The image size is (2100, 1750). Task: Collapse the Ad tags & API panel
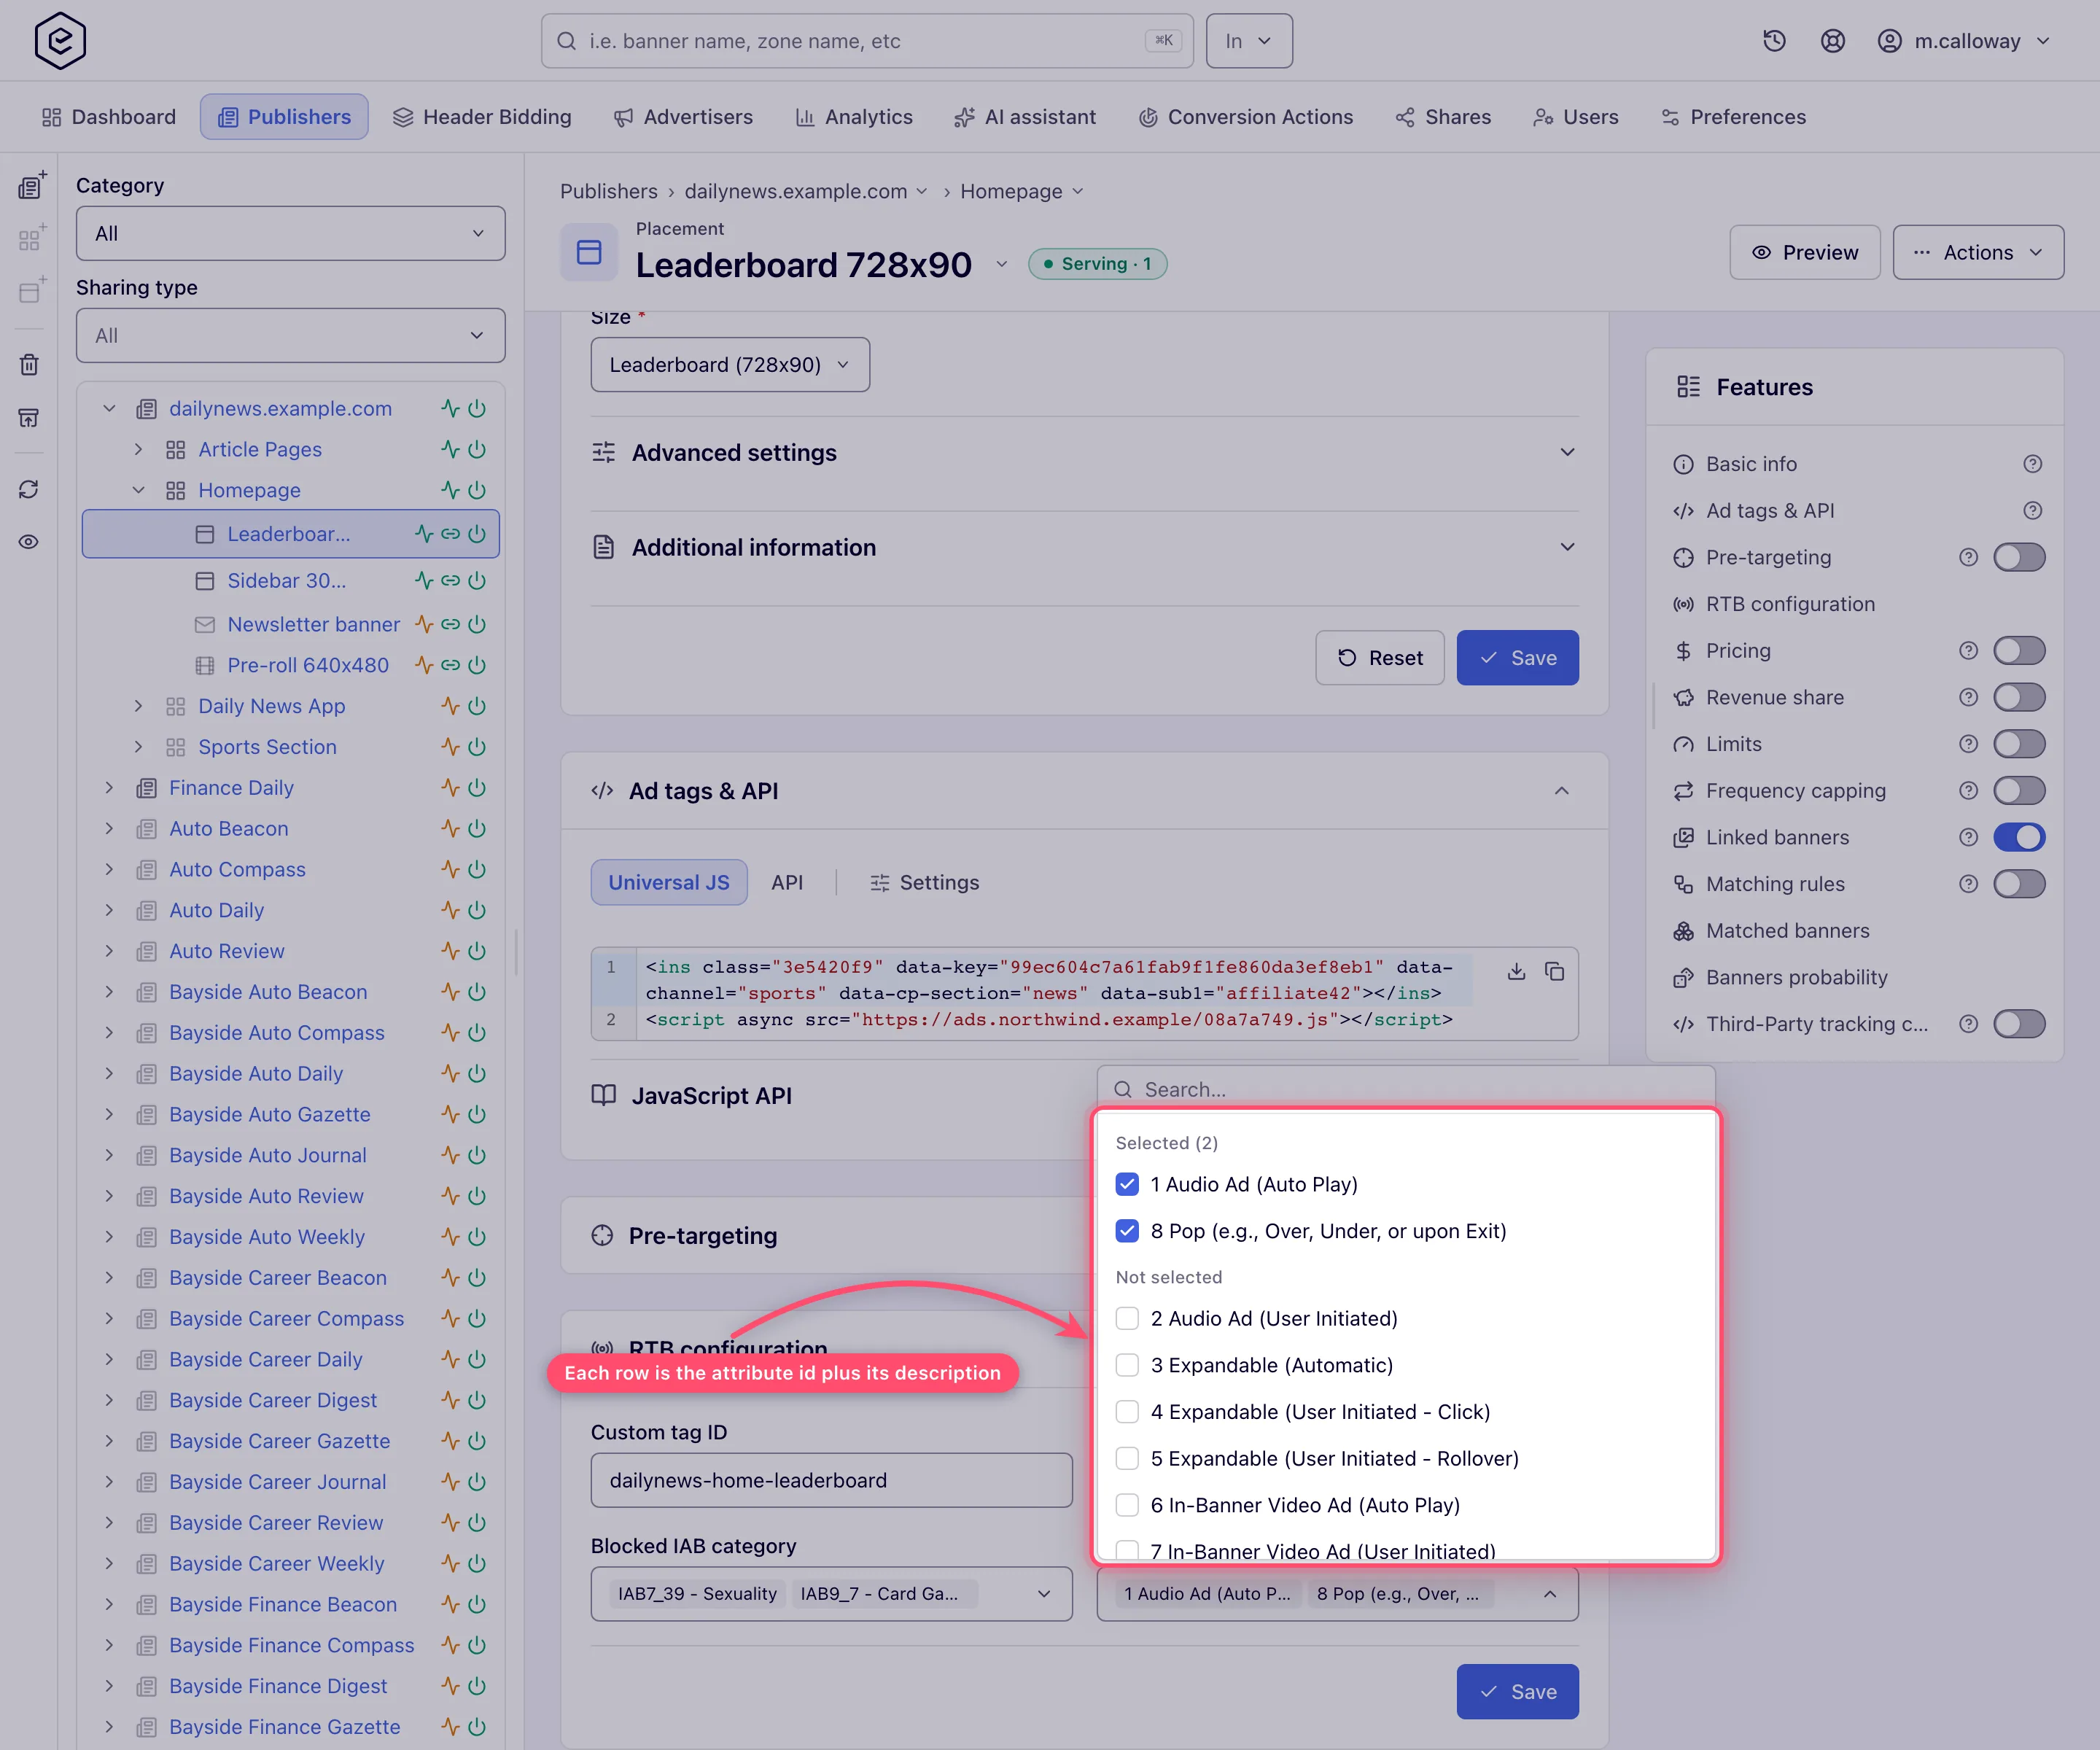click(1561, 791)
